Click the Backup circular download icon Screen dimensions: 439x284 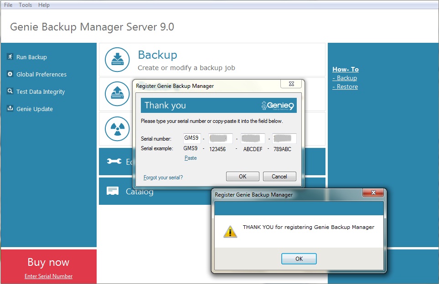(117, 60)
